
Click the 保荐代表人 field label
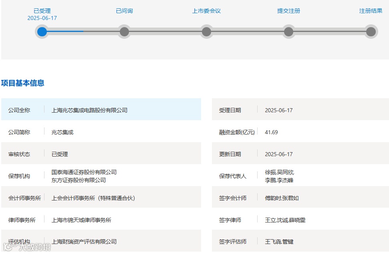(x=233, y=176)
